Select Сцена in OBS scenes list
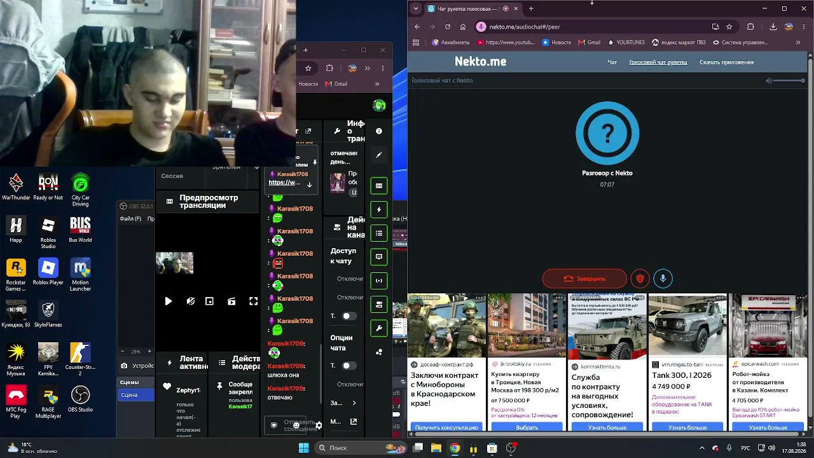814x458 pixels. pyautogui.click(x=137, y=395)
